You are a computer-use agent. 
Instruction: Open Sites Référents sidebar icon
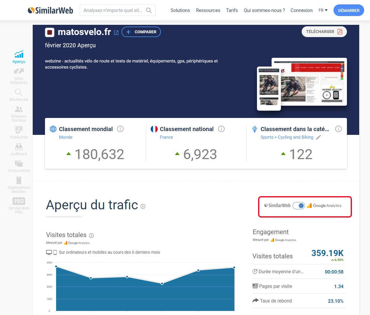pyautogui.click(x=19, y=71)
